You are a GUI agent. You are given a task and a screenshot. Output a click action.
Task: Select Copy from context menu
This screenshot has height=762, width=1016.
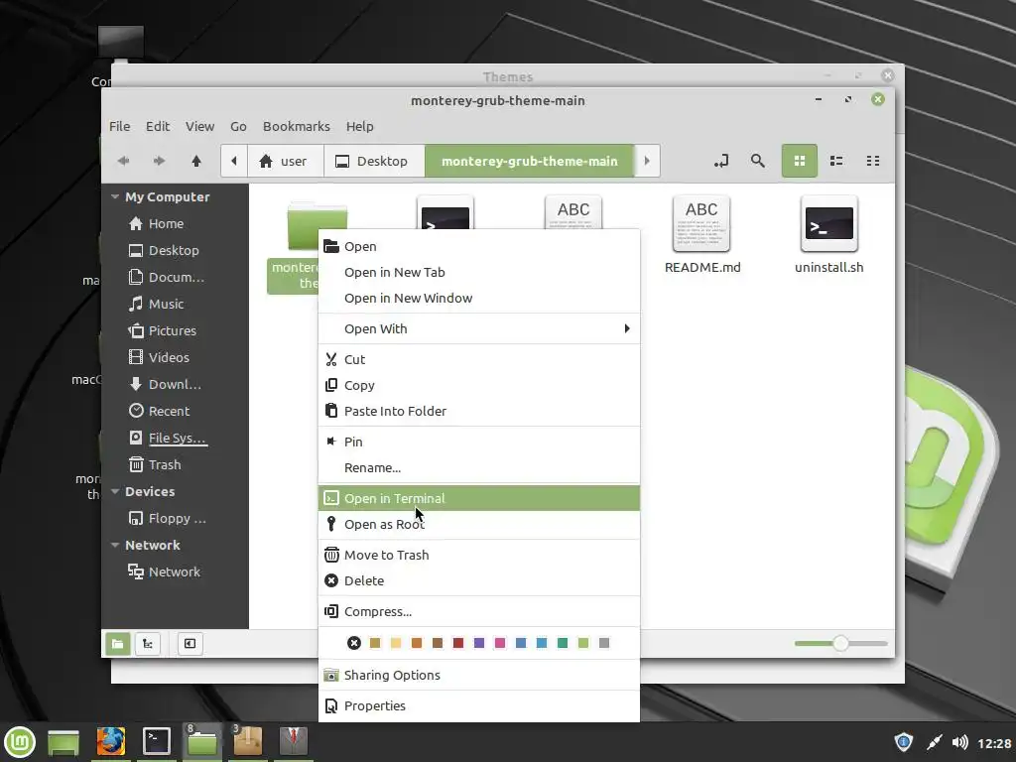click(479, 385)
